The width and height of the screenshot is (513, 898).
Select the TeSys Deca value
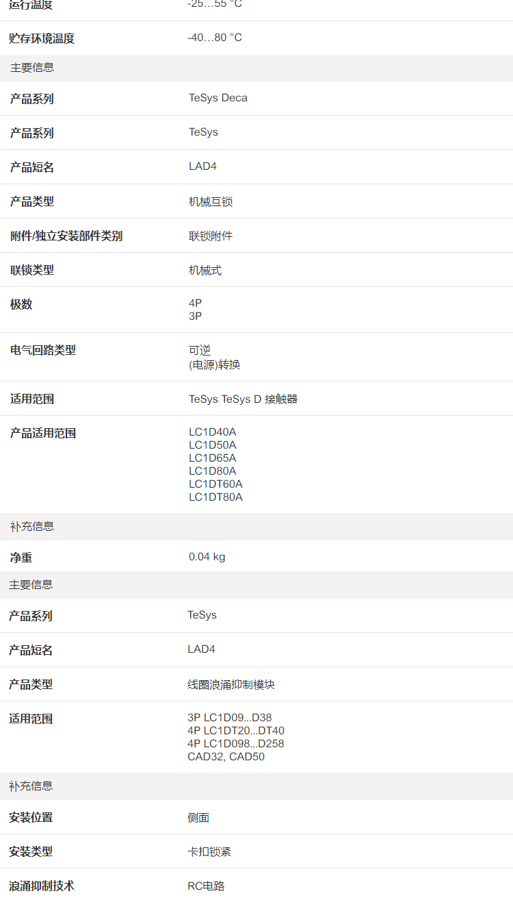[218, 98]
